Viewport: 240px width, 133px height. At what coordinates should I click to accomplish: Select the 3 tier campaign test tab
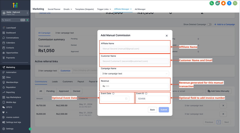click(x=64, y=33)
